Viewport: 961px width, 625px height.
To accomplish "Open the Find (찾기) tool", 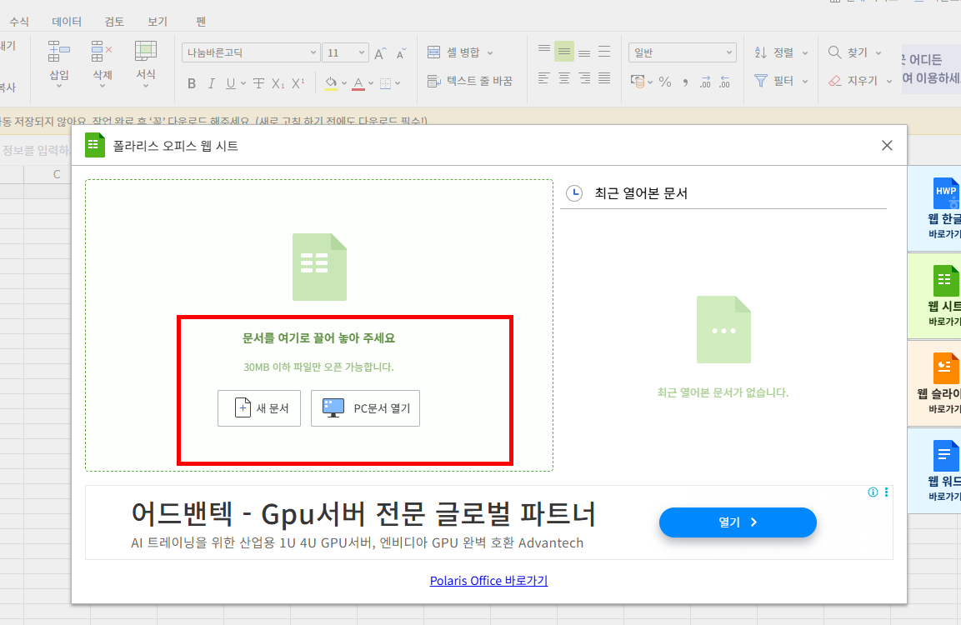I will pyautogui.click(x=850, y=52).
